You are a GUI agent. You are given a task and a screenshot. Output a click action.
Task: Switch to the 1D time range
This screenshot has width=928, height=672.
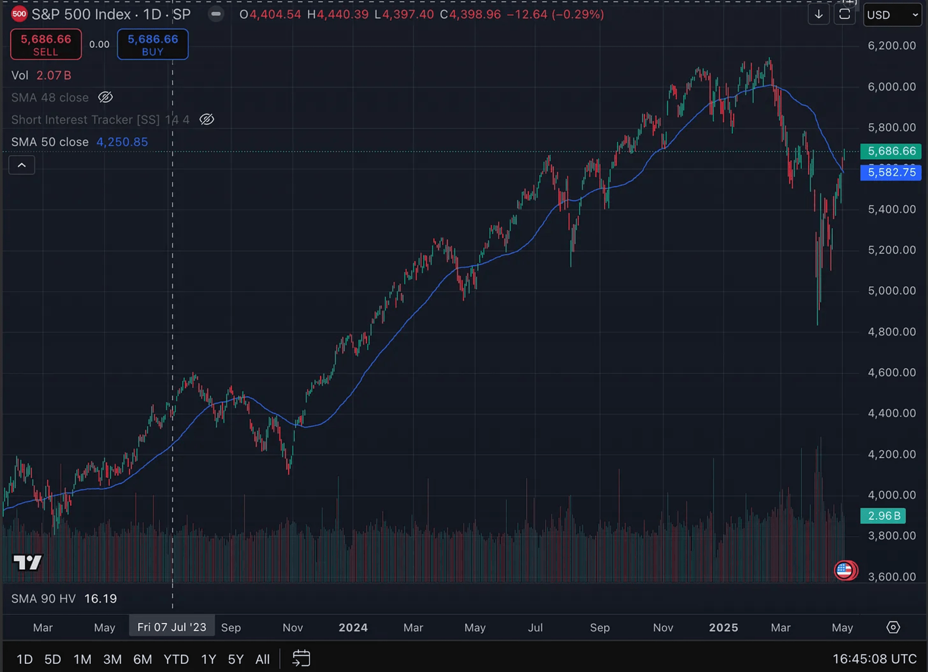(x=25, y=659)
